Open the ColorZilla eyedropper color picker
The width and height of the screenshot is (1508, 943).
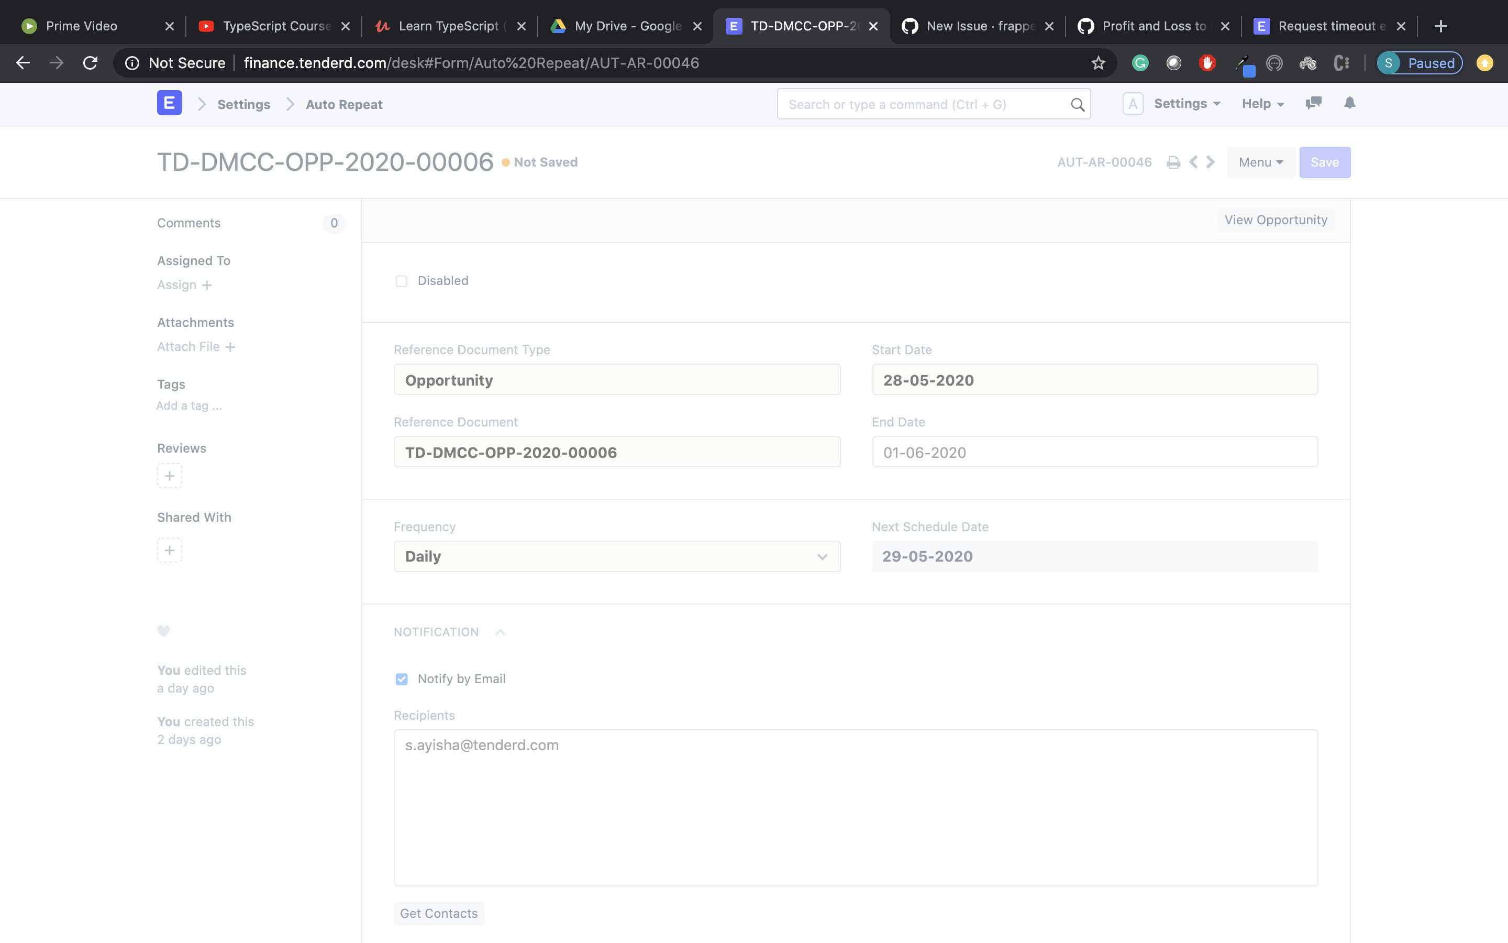(1245, 63)
